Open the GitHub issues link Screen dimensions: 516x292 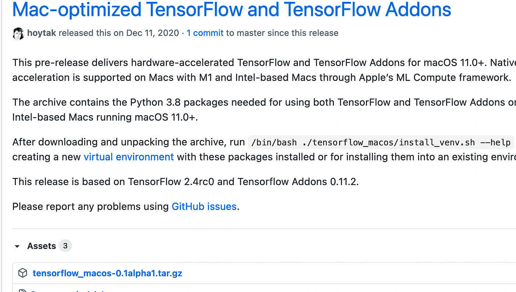204,207
